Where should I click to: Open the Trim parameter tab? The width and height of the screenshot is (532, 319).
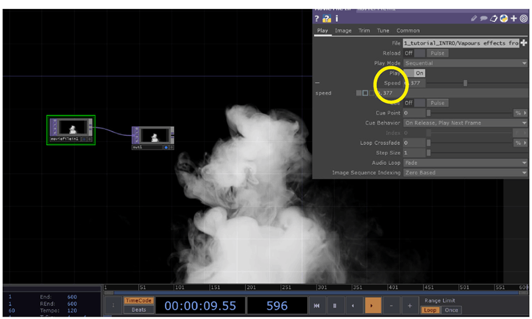(364, 31)
